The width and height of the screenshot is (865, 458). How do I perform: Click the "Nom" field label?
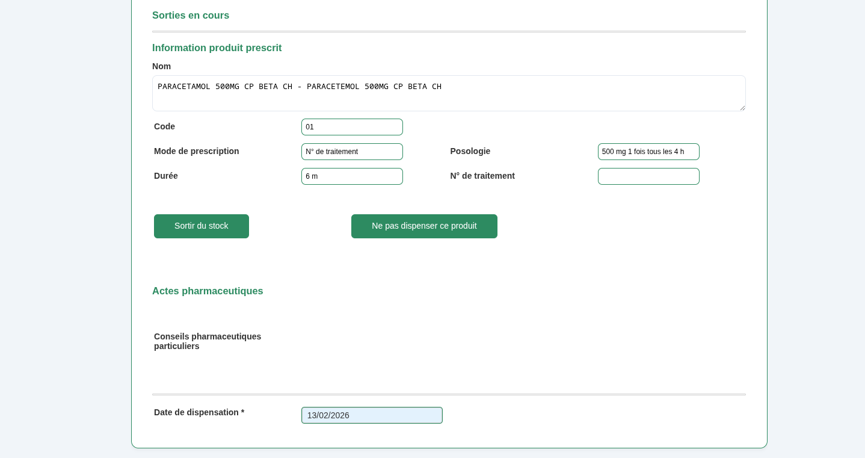(161, 66)
